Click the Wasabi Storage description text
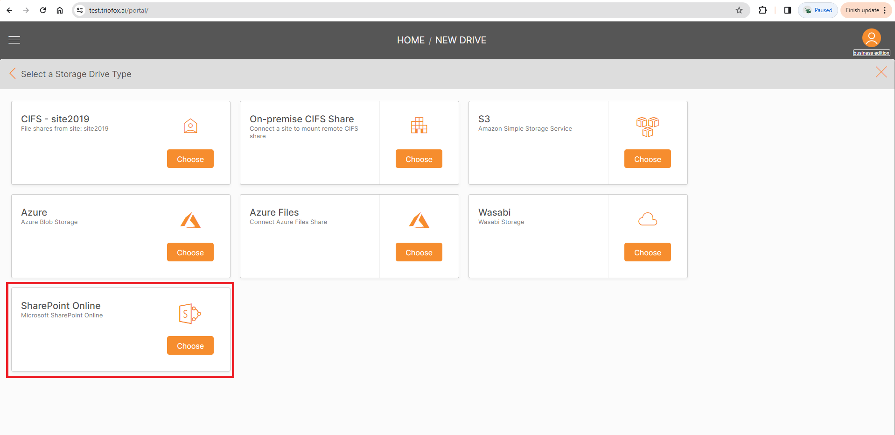This screenshot has width=895, height=435. tap(501, 222)
